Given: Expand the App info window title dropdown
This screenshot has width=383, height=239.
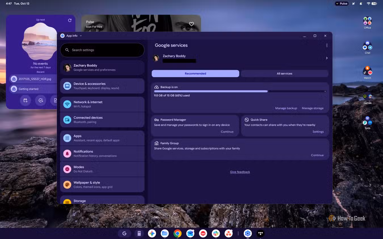Looking at the screenshot, I should [x=81, y=36].
